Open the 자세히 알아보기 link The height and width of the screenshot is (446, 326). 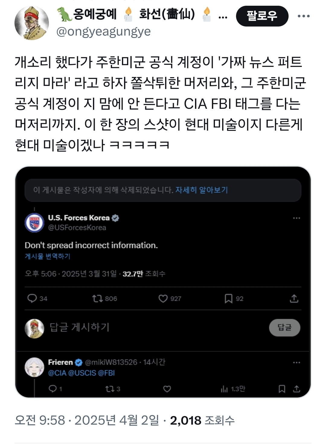pyautogui.click(x=202, y=190)
